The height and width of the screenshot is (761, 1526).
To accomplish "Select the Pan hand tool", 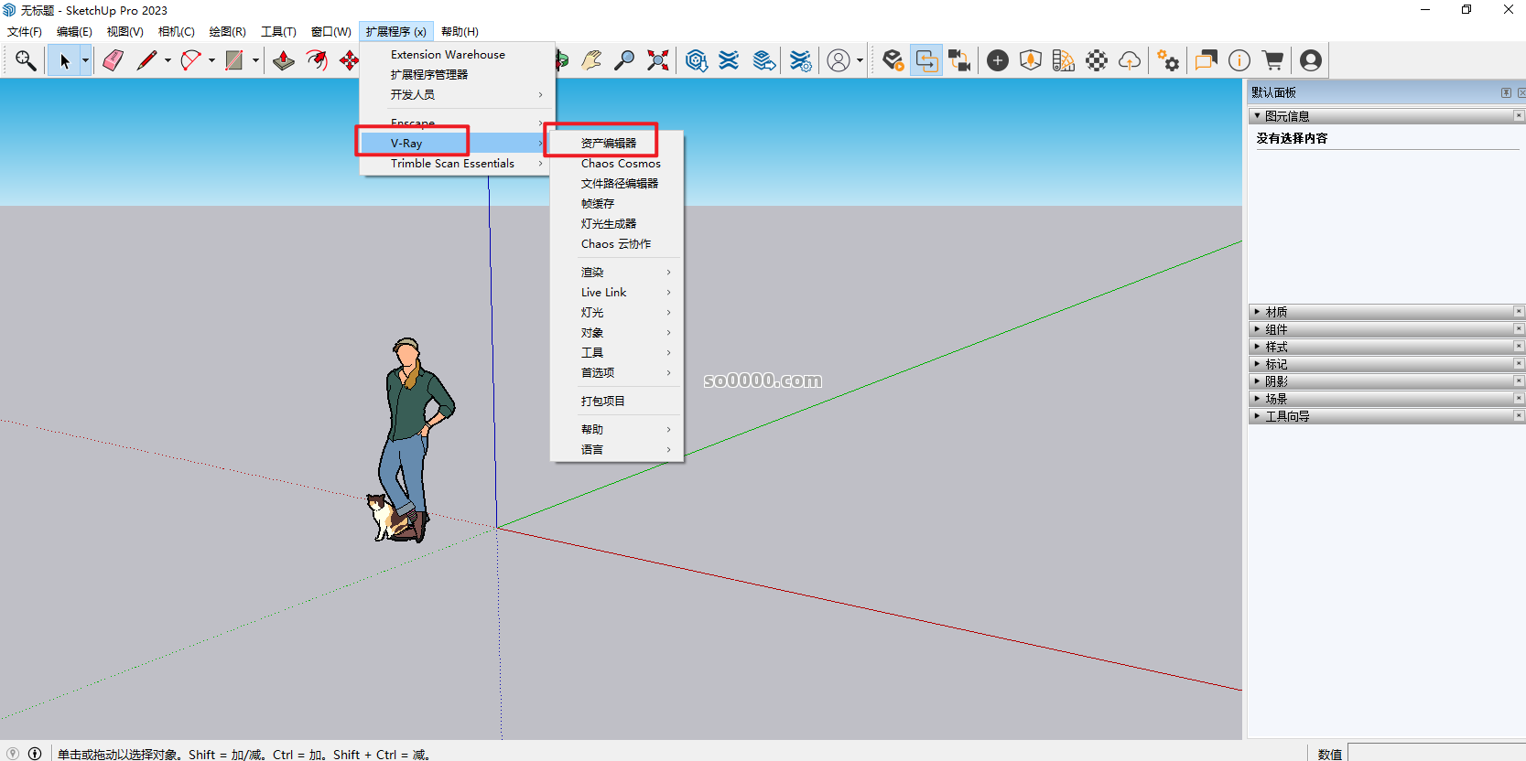I will click(x=591, y=60).
